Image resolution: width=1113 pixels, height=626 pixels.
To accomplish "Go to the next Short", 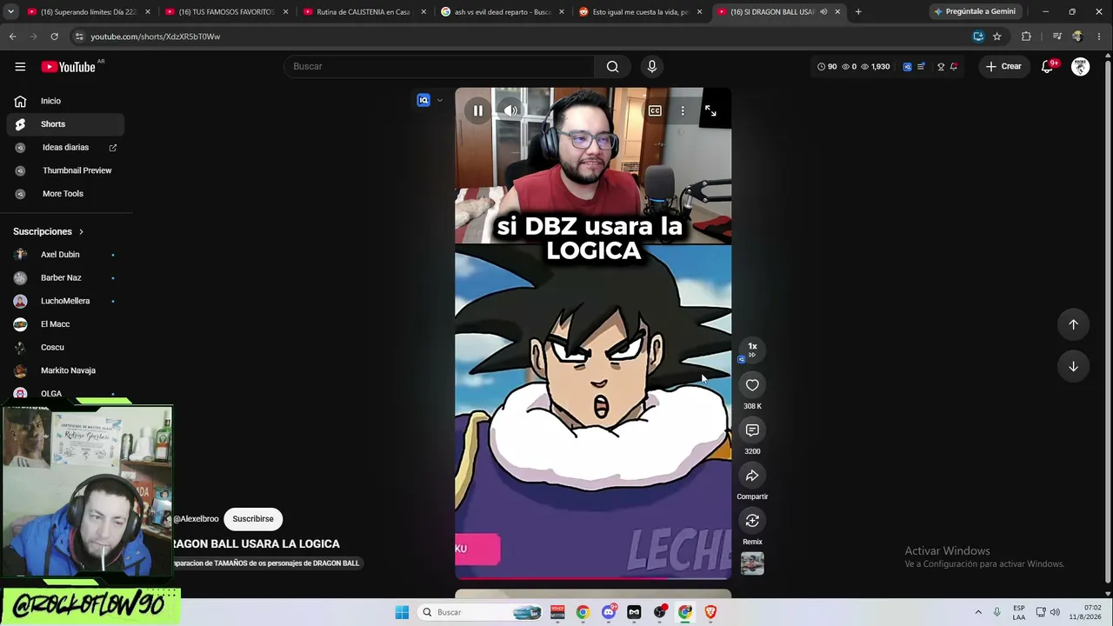I will (x=1073, y=367).
